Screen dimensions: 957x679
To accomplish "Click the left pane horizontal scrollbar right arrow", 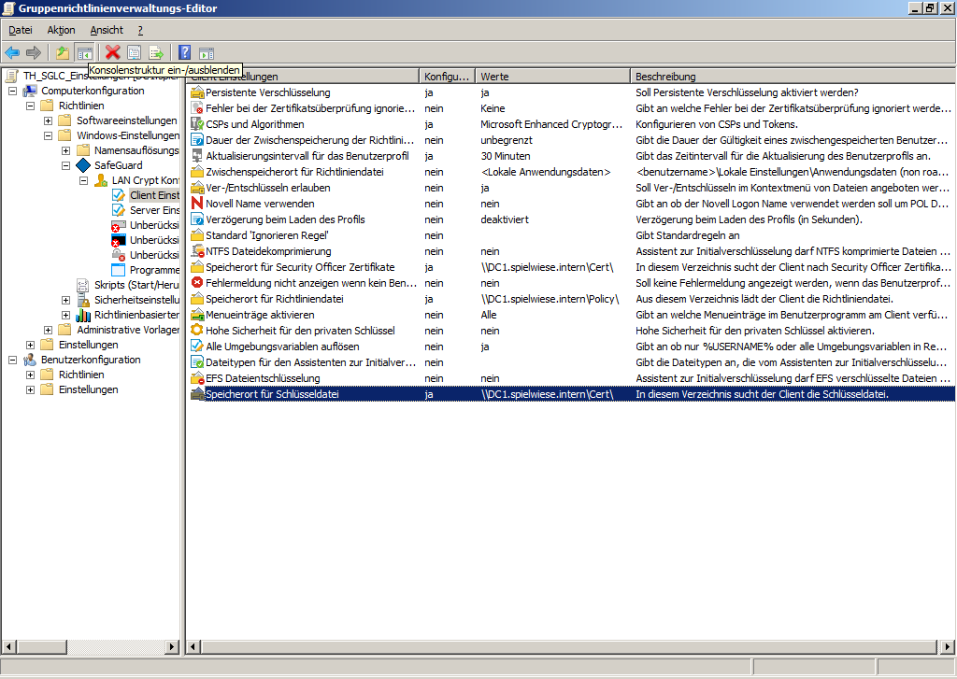I will pyautogui.click(x=174, y=646).
